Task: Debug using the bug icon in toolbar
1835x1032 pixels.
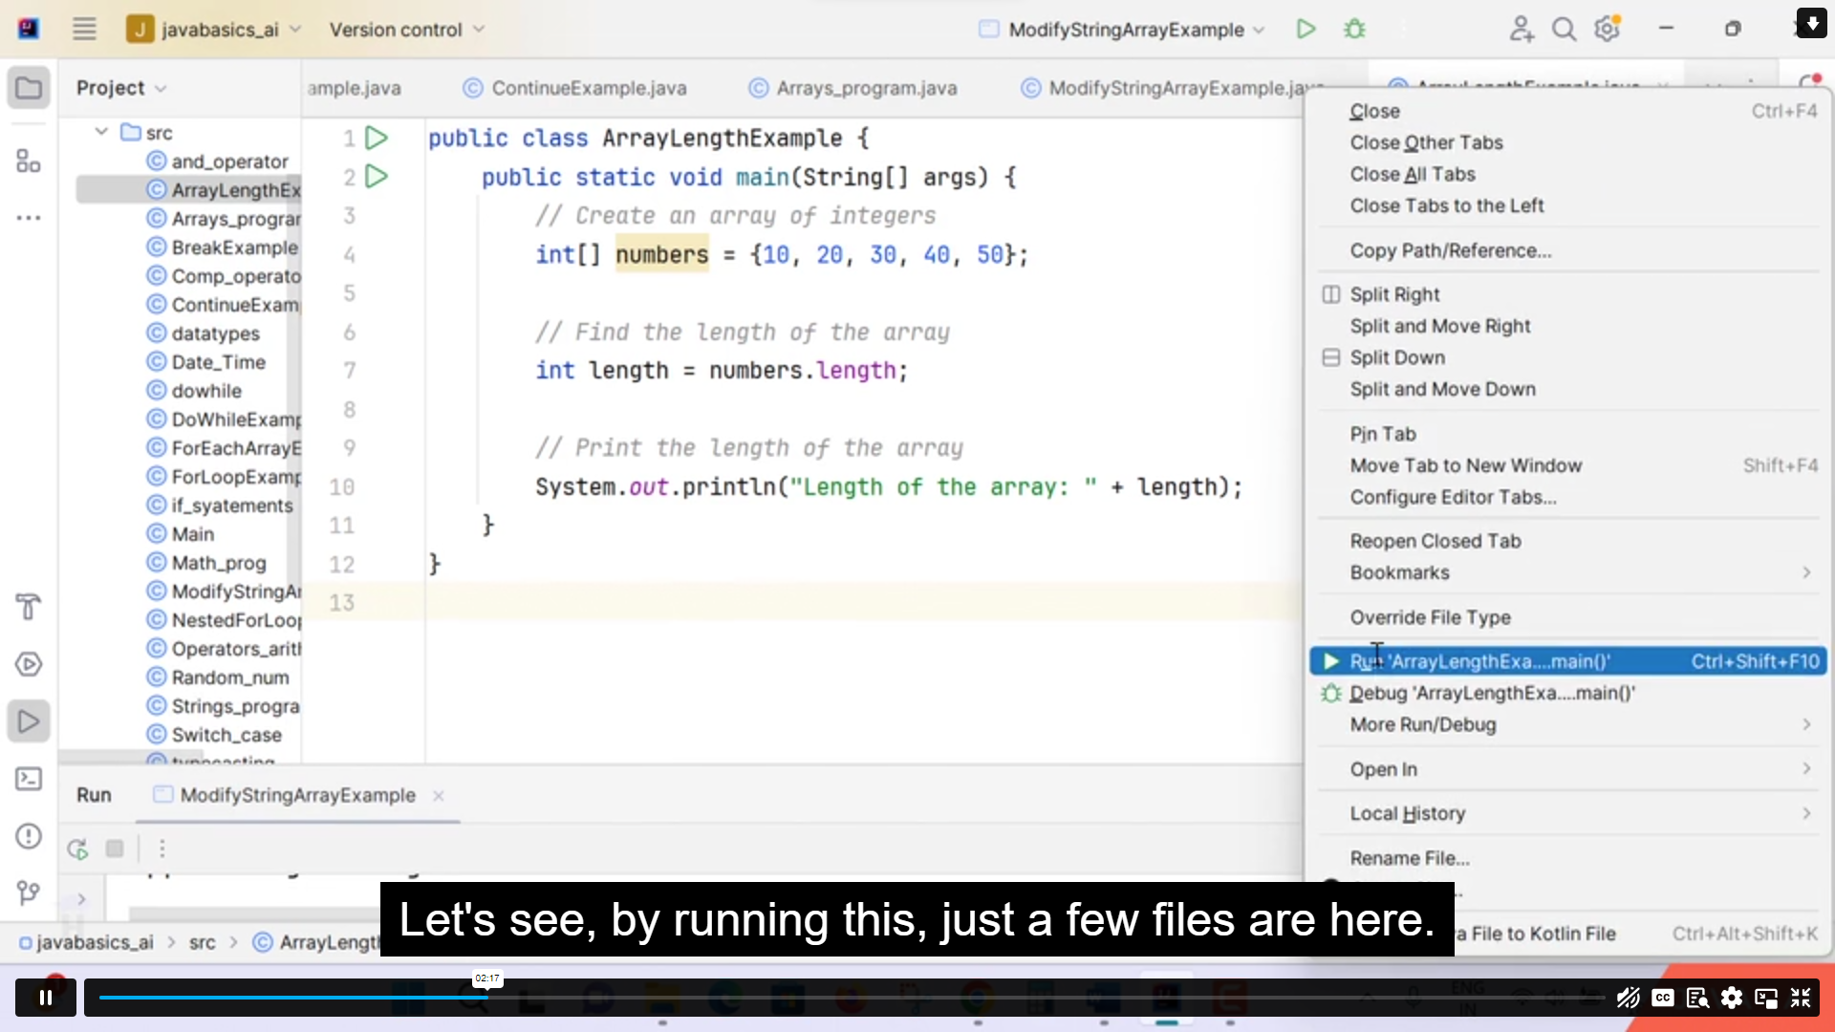Action: [x=1355, y=29]
